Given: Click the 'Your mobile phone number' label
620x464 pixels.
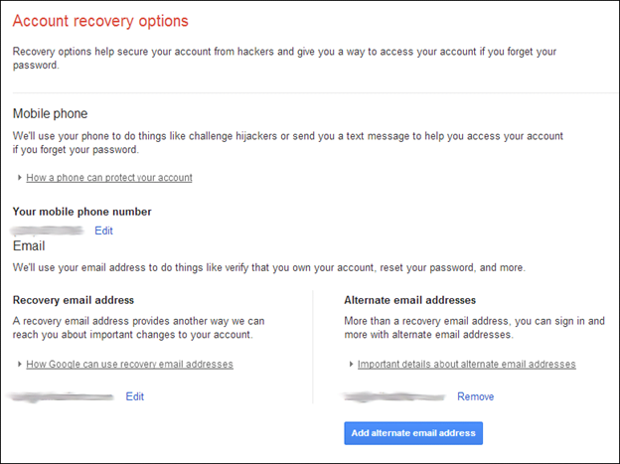Looking at the screenshot, I should point(81,212).
